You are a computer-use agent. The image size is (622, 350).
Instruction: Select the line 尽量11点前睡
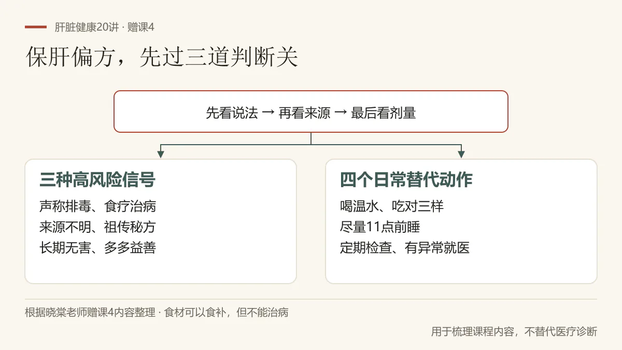tap(380, 227)
